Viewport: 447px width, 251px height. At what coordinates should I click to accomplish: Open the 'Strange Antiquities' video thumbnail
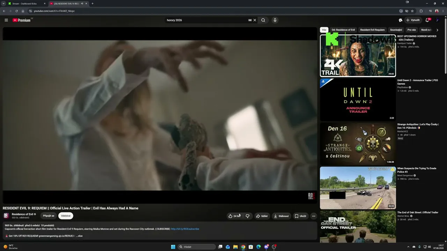pos(358,144)
